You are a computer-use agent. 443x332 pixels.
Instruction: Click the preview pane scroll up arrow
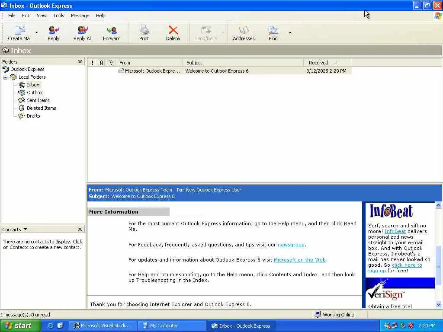[439, 205]
